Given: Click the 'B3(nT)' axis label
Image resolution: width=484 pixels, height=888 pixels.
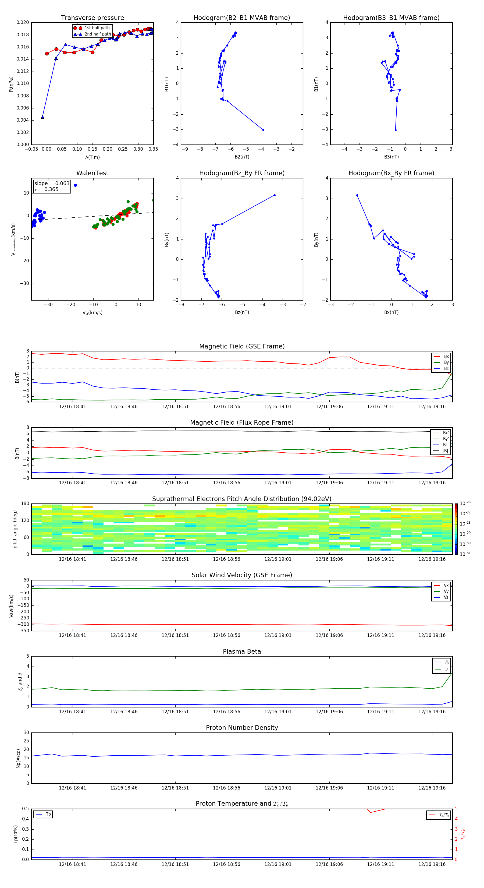Looking at the screenshot, I should point(391,157).
